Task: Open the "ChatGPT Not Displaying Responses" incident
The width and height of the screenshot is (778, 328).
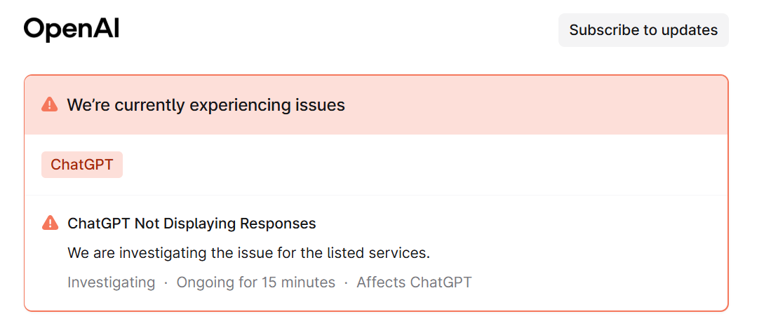Action: click(x=192, y=224)
